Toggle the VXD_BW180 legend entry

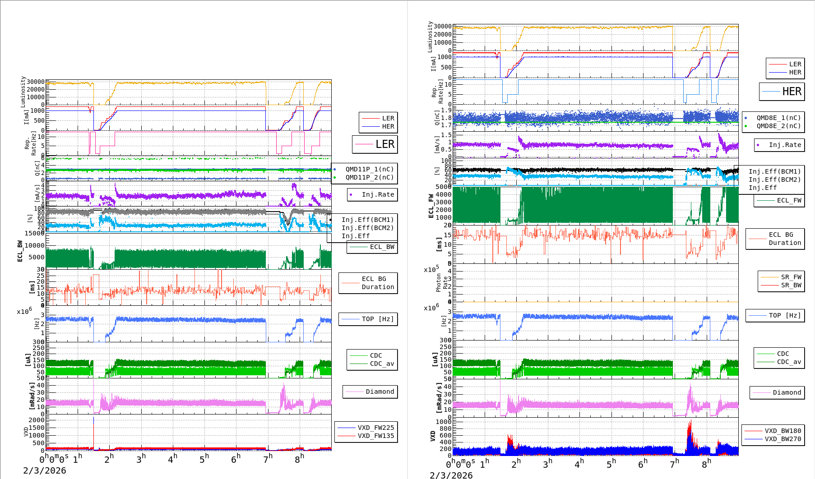(x=773, y=431)
